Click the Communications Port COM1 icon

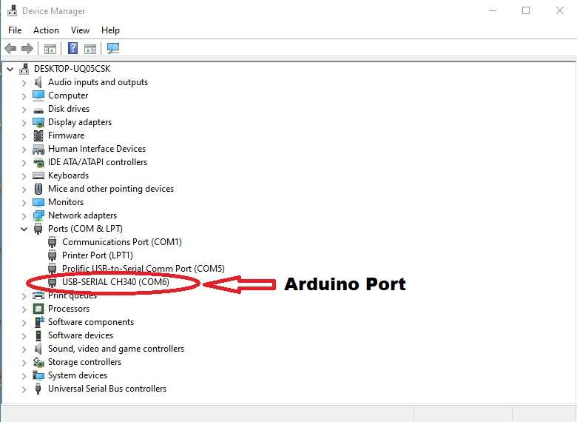click(53, 242)
